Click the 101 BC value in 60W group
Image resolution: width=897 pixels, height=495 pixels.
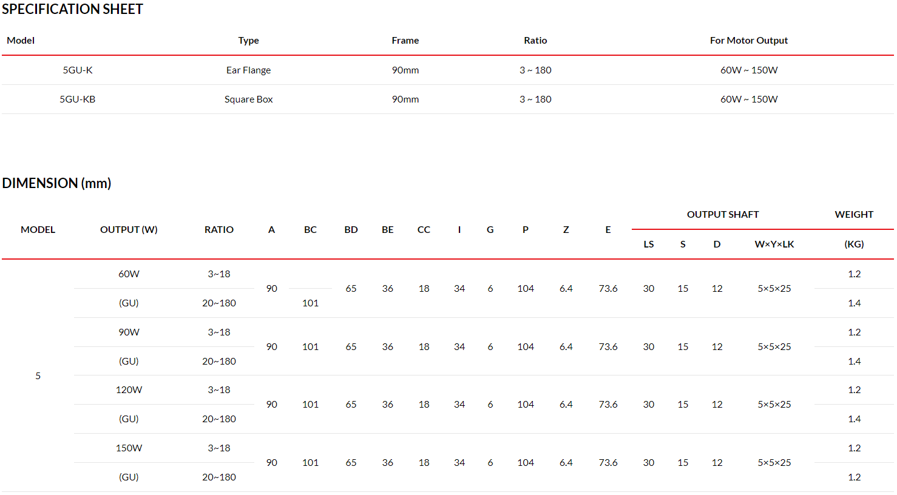point(310,303)
